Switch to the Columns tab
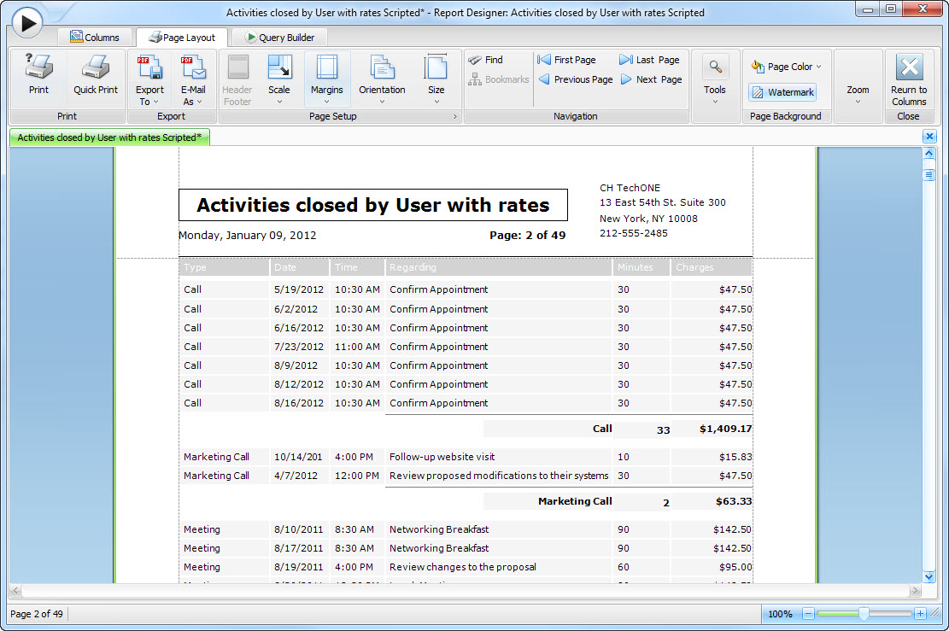949x631 pixels. click(x=95, y=37)
